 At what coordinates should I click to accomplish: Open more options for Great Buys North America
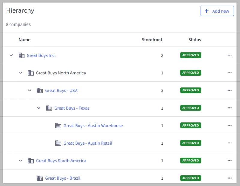229,73
